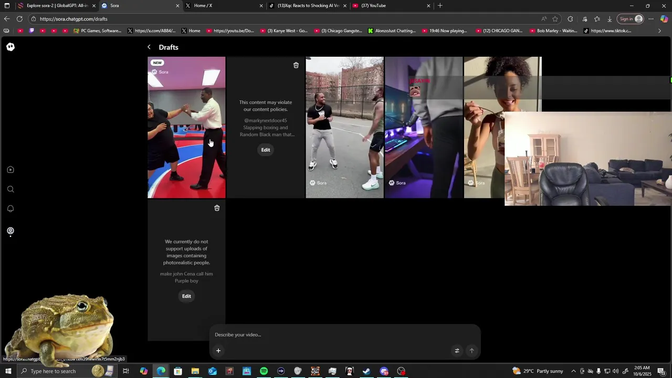Screen dimensions: 672x378
Task: Open the Kanye West bookmark
Action: point(284,31)
